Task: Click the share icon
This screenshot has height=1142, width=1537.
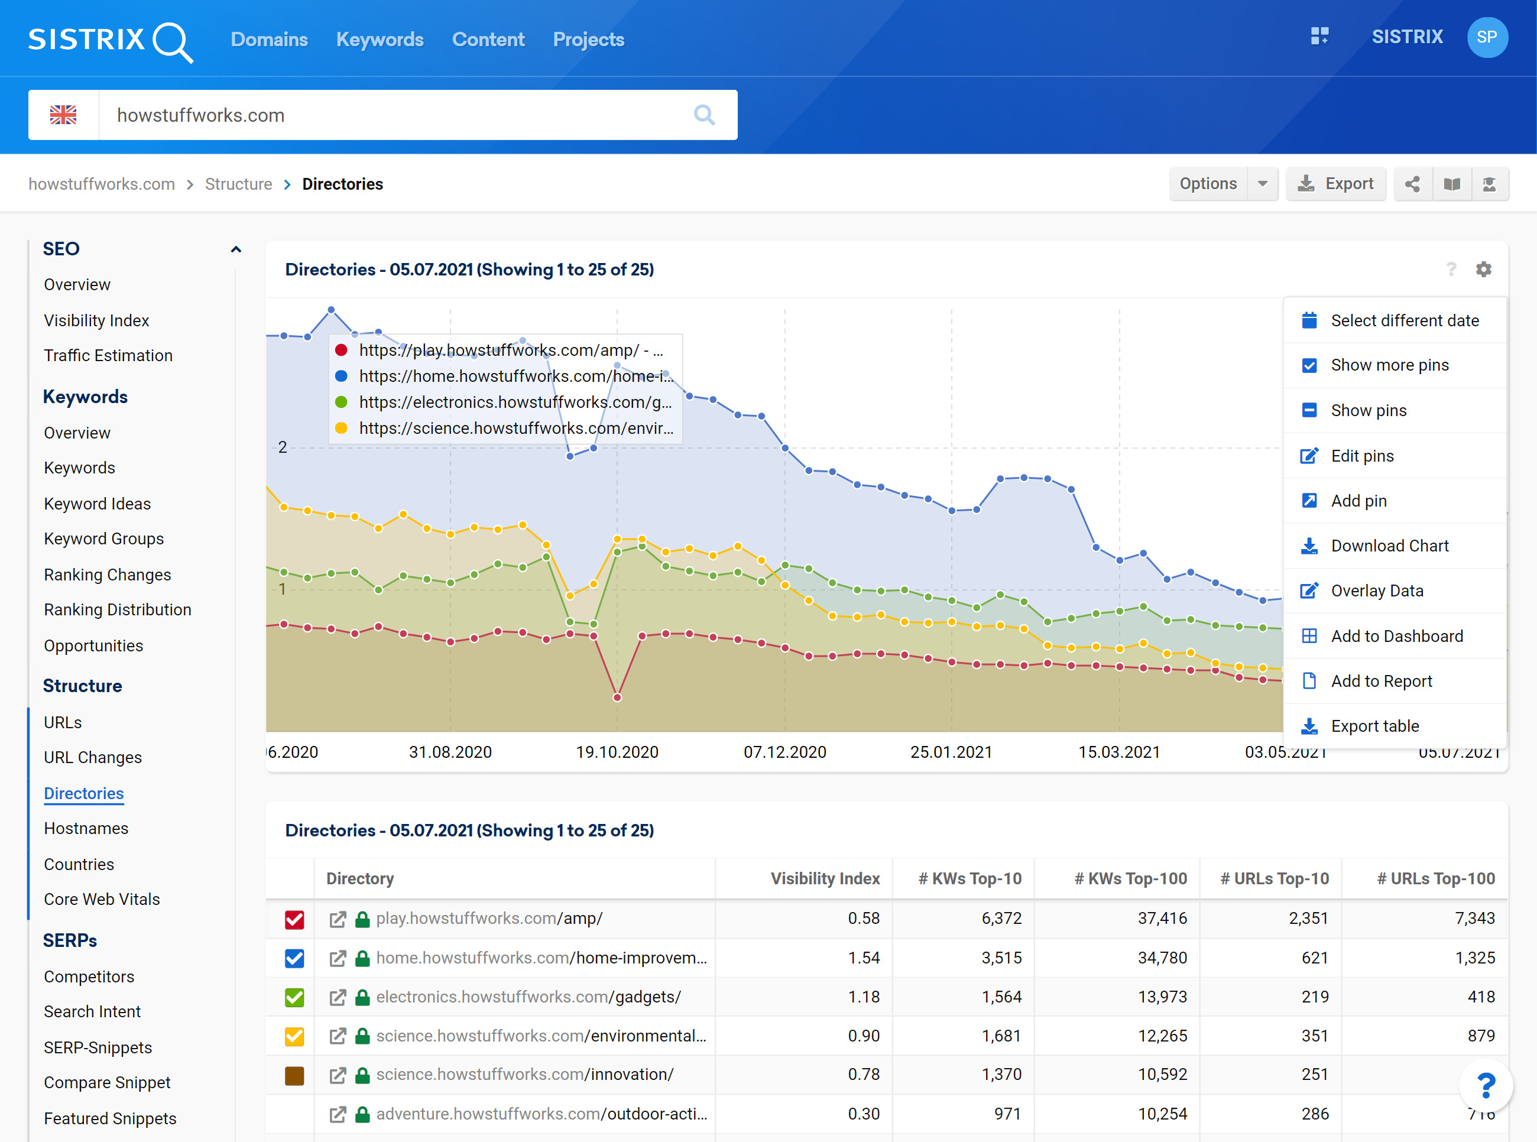Action: (x=1412, y=184)
